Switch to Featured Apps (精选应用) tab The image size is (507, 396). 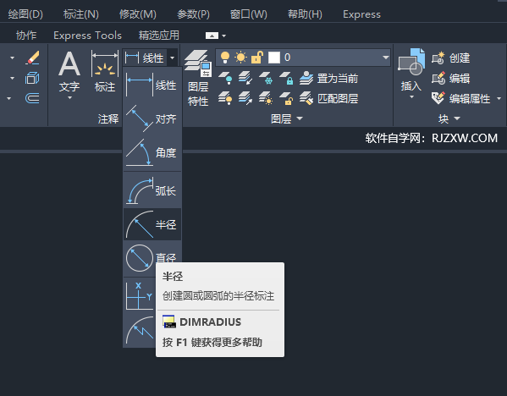tap(159, 36)
